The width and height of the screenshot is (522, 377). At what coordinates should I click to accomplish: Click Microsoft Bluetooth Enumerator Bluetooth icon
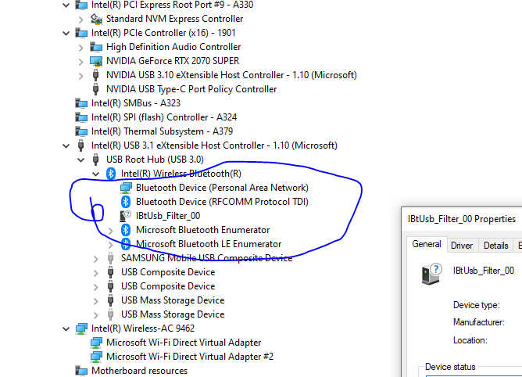tap(126, 230)
